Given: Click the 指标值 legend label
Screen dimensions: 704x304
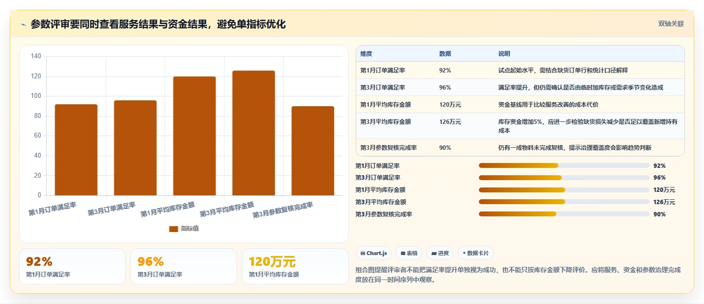Looking at the screenshot, I should 190,229.
